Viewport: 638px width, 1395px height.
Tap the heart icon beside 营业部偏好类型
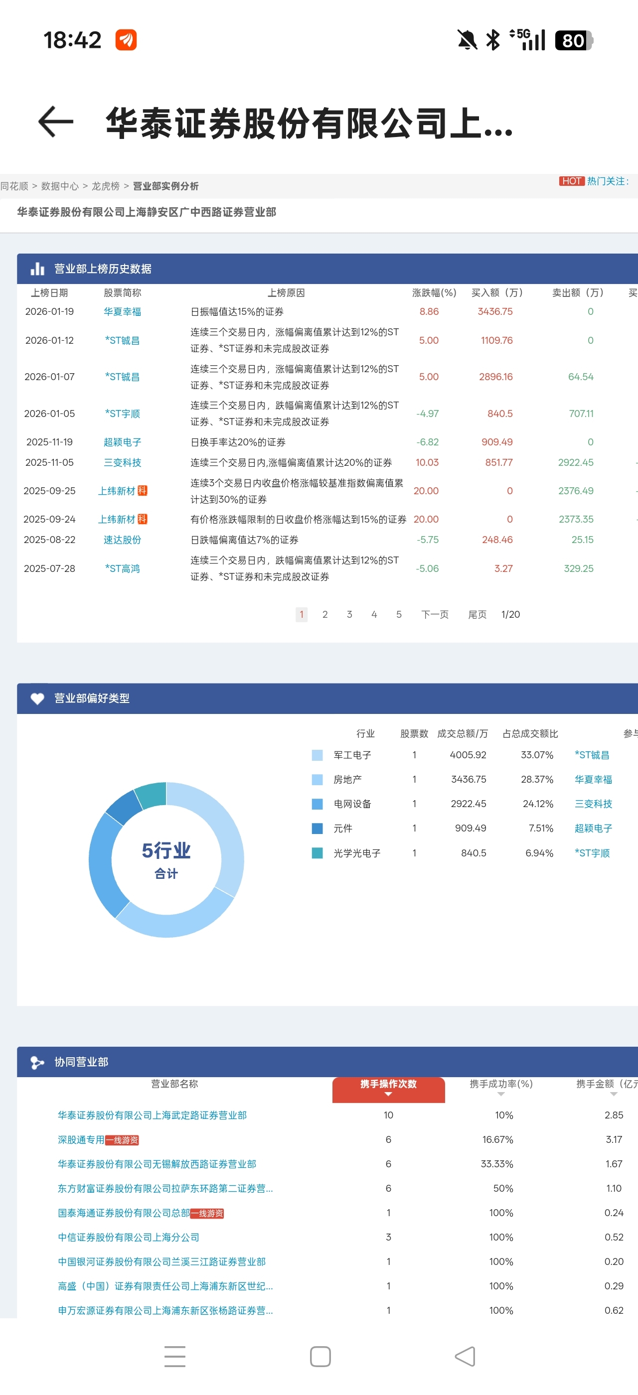click(37, 698)
